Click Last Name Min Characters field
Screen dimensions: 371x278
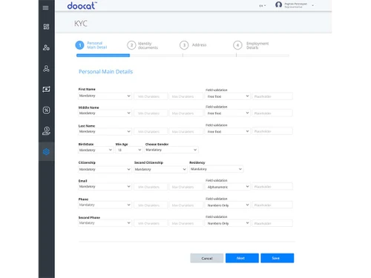coord(151,132)
